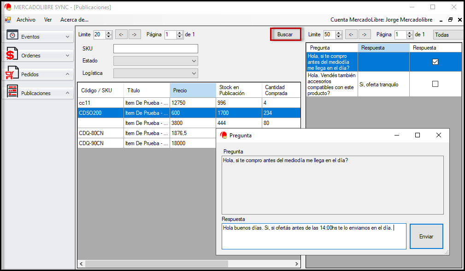Go to previous questions page

351,34
